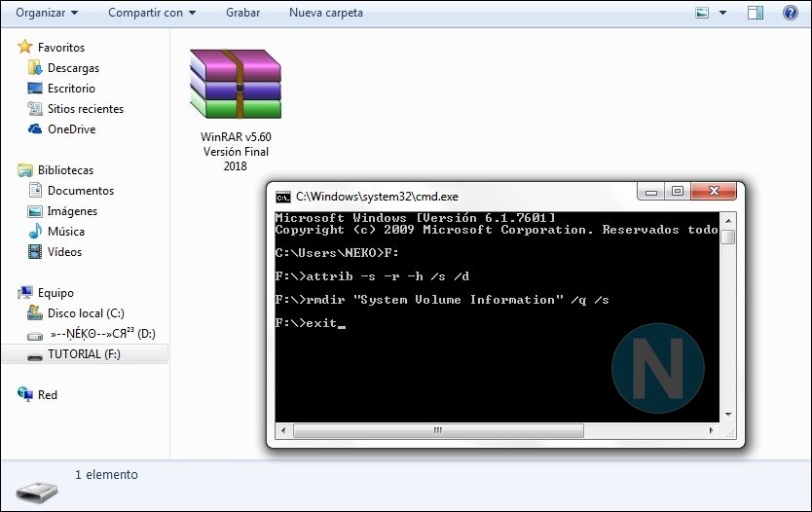Click the Disco local drive icon
The image size is (812, 512).
(x=35, y=312)
